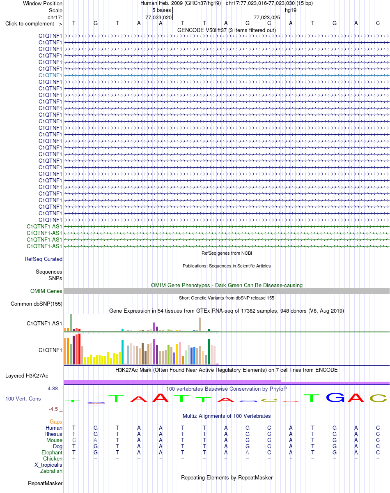This screenshot has width=390, height=493.
Task: Click the "Sequences" track label
Action: click(49, 272)
